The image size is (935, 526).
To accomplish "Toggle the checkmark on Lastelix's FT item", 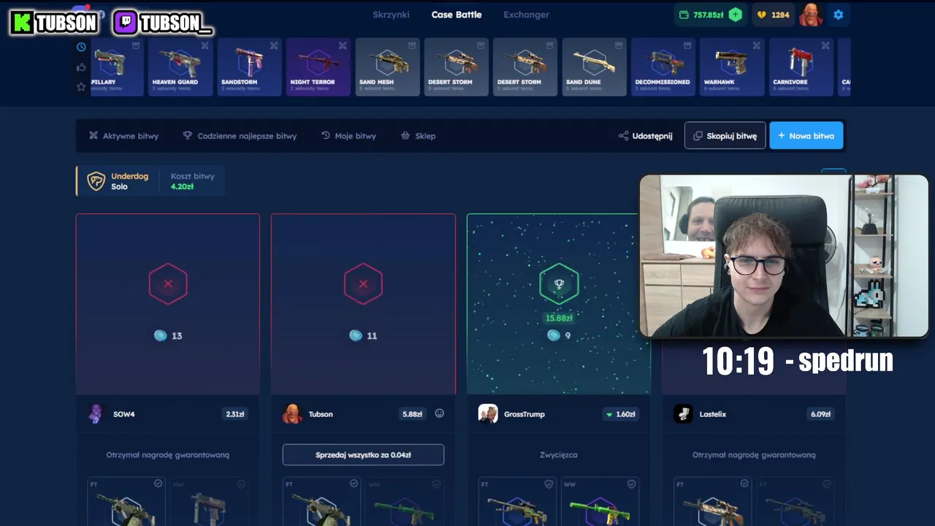I will pos(744,484).
